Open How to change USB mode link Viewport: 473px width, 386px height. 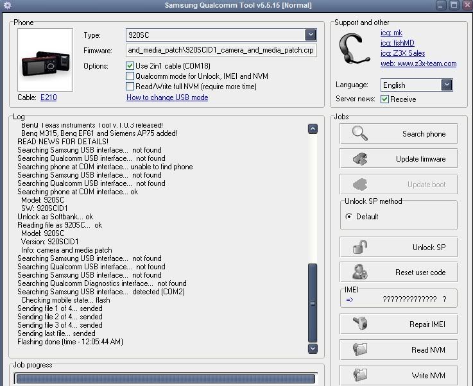click(x=167, y=97)
